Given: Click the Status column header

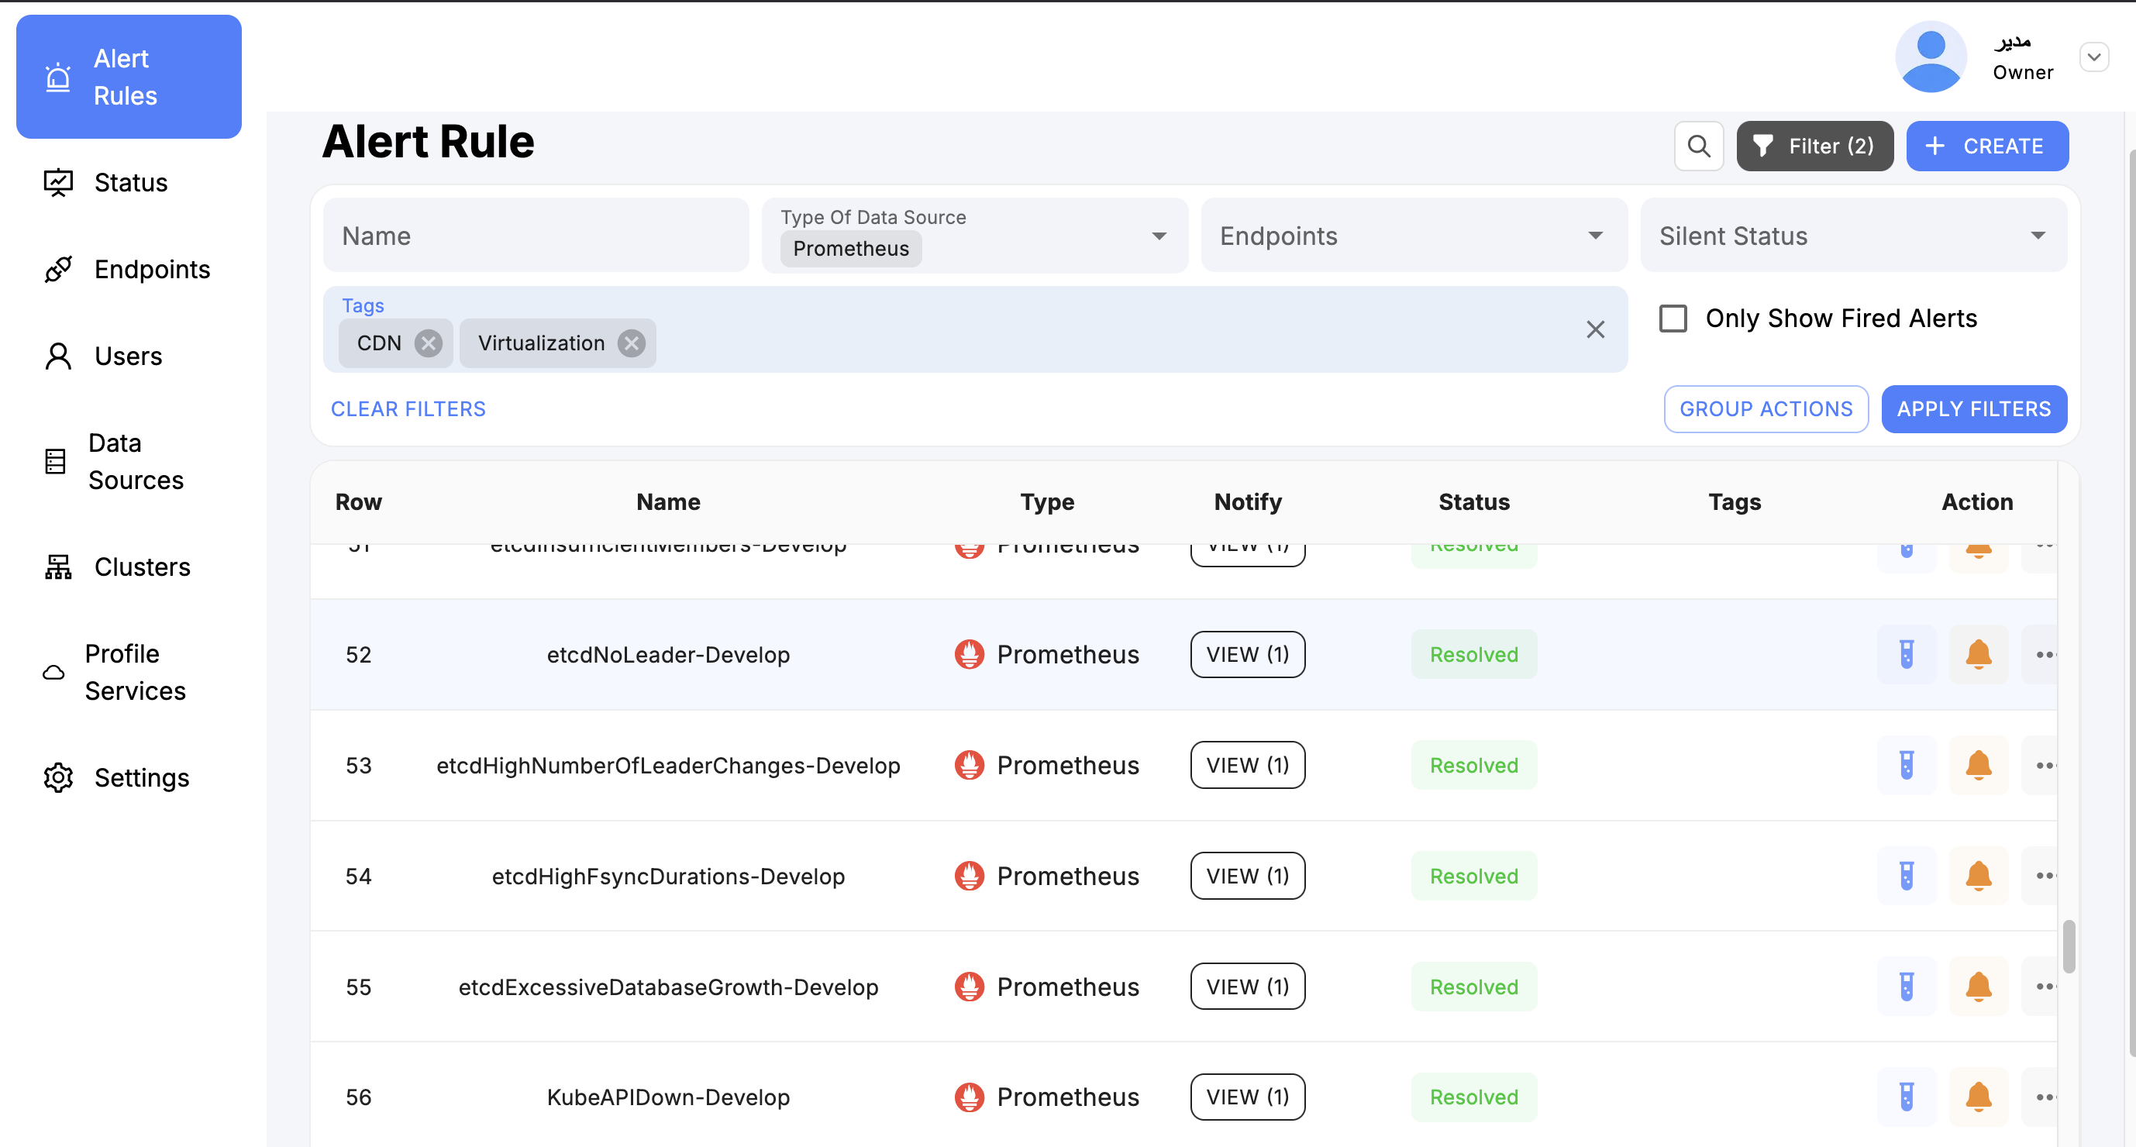Looking at the screenshot, I should pyautogui.click(x=1473, y=501).
